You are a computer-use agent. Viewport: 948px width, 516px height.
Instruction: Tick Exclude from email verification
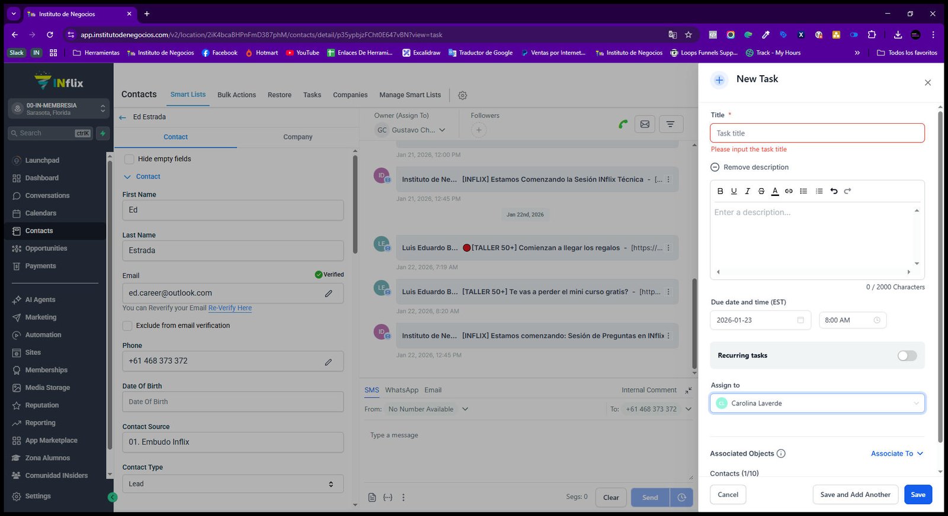pyautogui.click(x=127, y=325)
